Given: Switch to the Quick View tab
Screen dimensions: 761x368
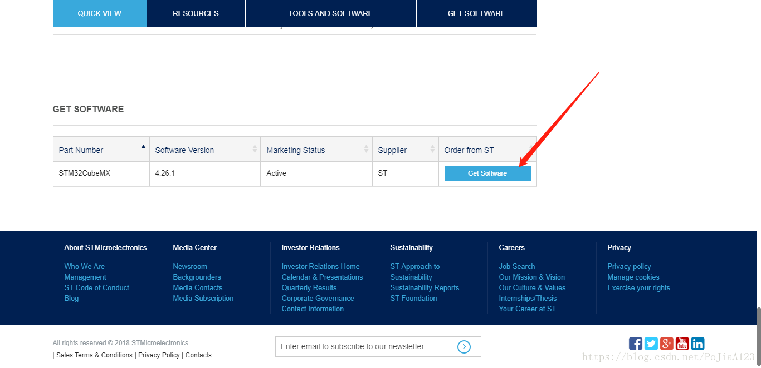Looking at the screenshot, I should coord(100,13).
